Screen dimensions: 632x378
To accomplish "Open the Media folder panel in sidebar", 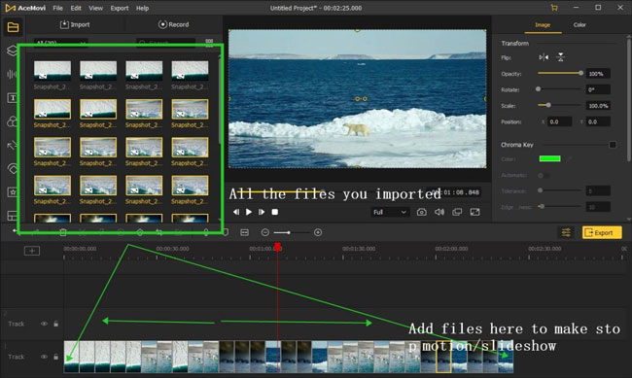I will [x=13, y=27].
